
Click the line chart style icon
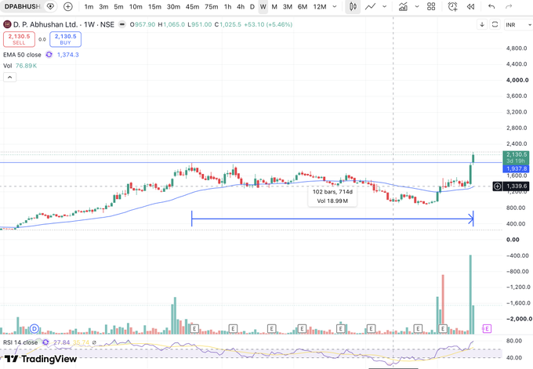tap(370, 6)
